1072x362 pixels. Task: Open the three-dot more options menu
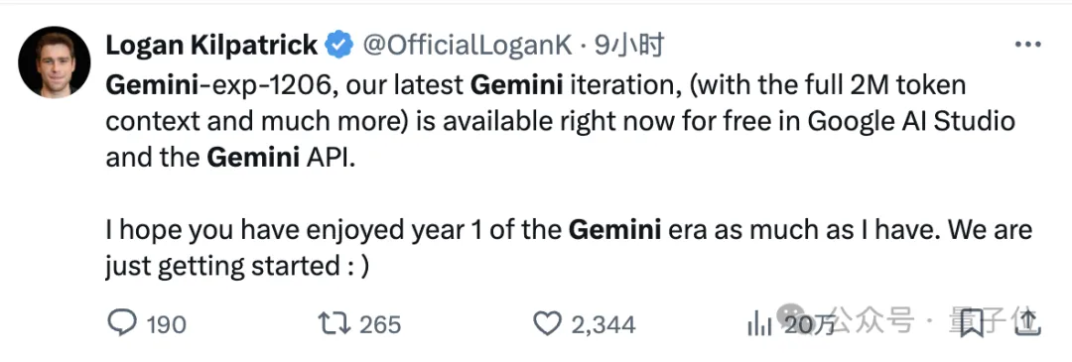pos(1027,46)
